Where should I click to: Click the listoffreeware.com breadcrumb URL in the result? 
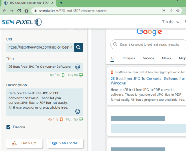point(150,72)
